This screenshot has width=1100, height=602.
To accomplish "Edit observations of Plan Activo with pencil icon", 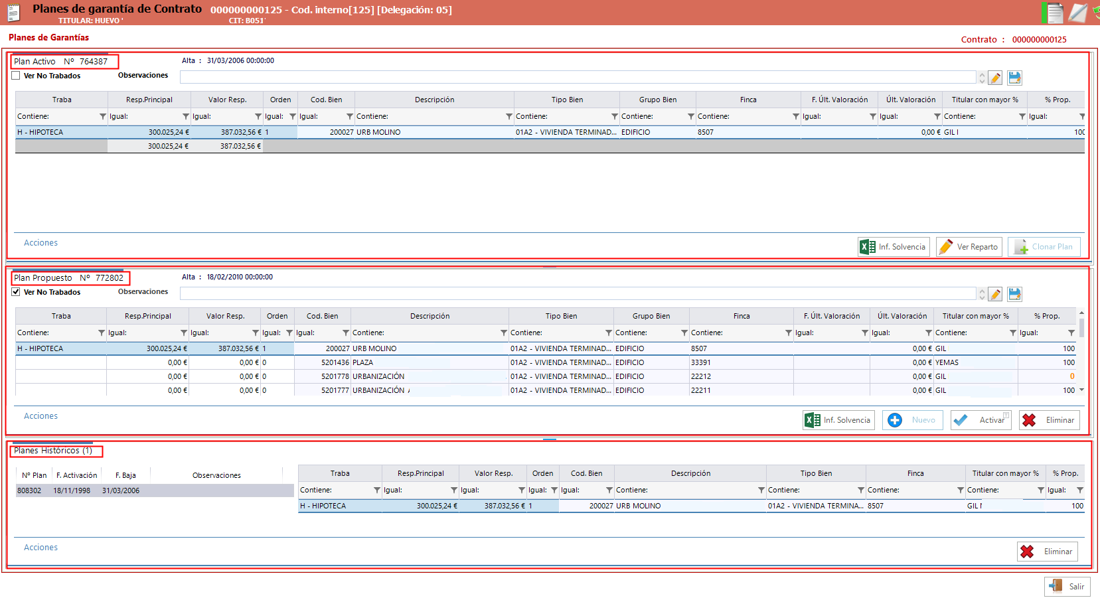I will tap(995, 78).
